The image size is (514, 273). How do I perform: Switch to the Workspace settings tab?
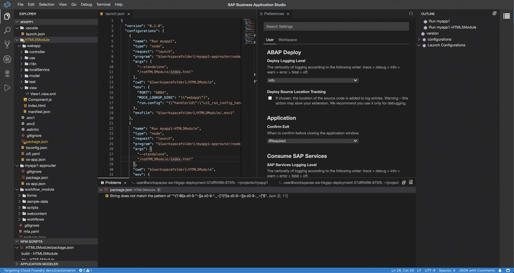[287, 40]
